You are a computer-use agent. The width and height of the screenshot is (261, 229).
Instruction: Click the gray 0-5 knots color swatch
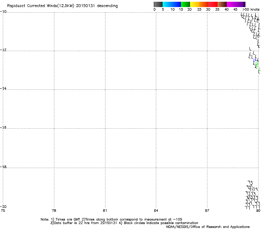pyautogui.click(x=158, y=4)
